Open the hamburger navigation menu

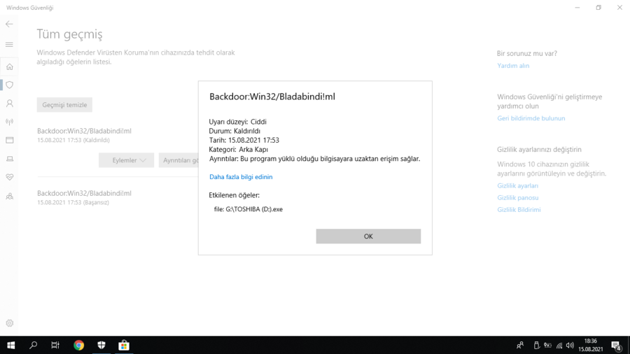pyautogui.click(x=9, y=45)
